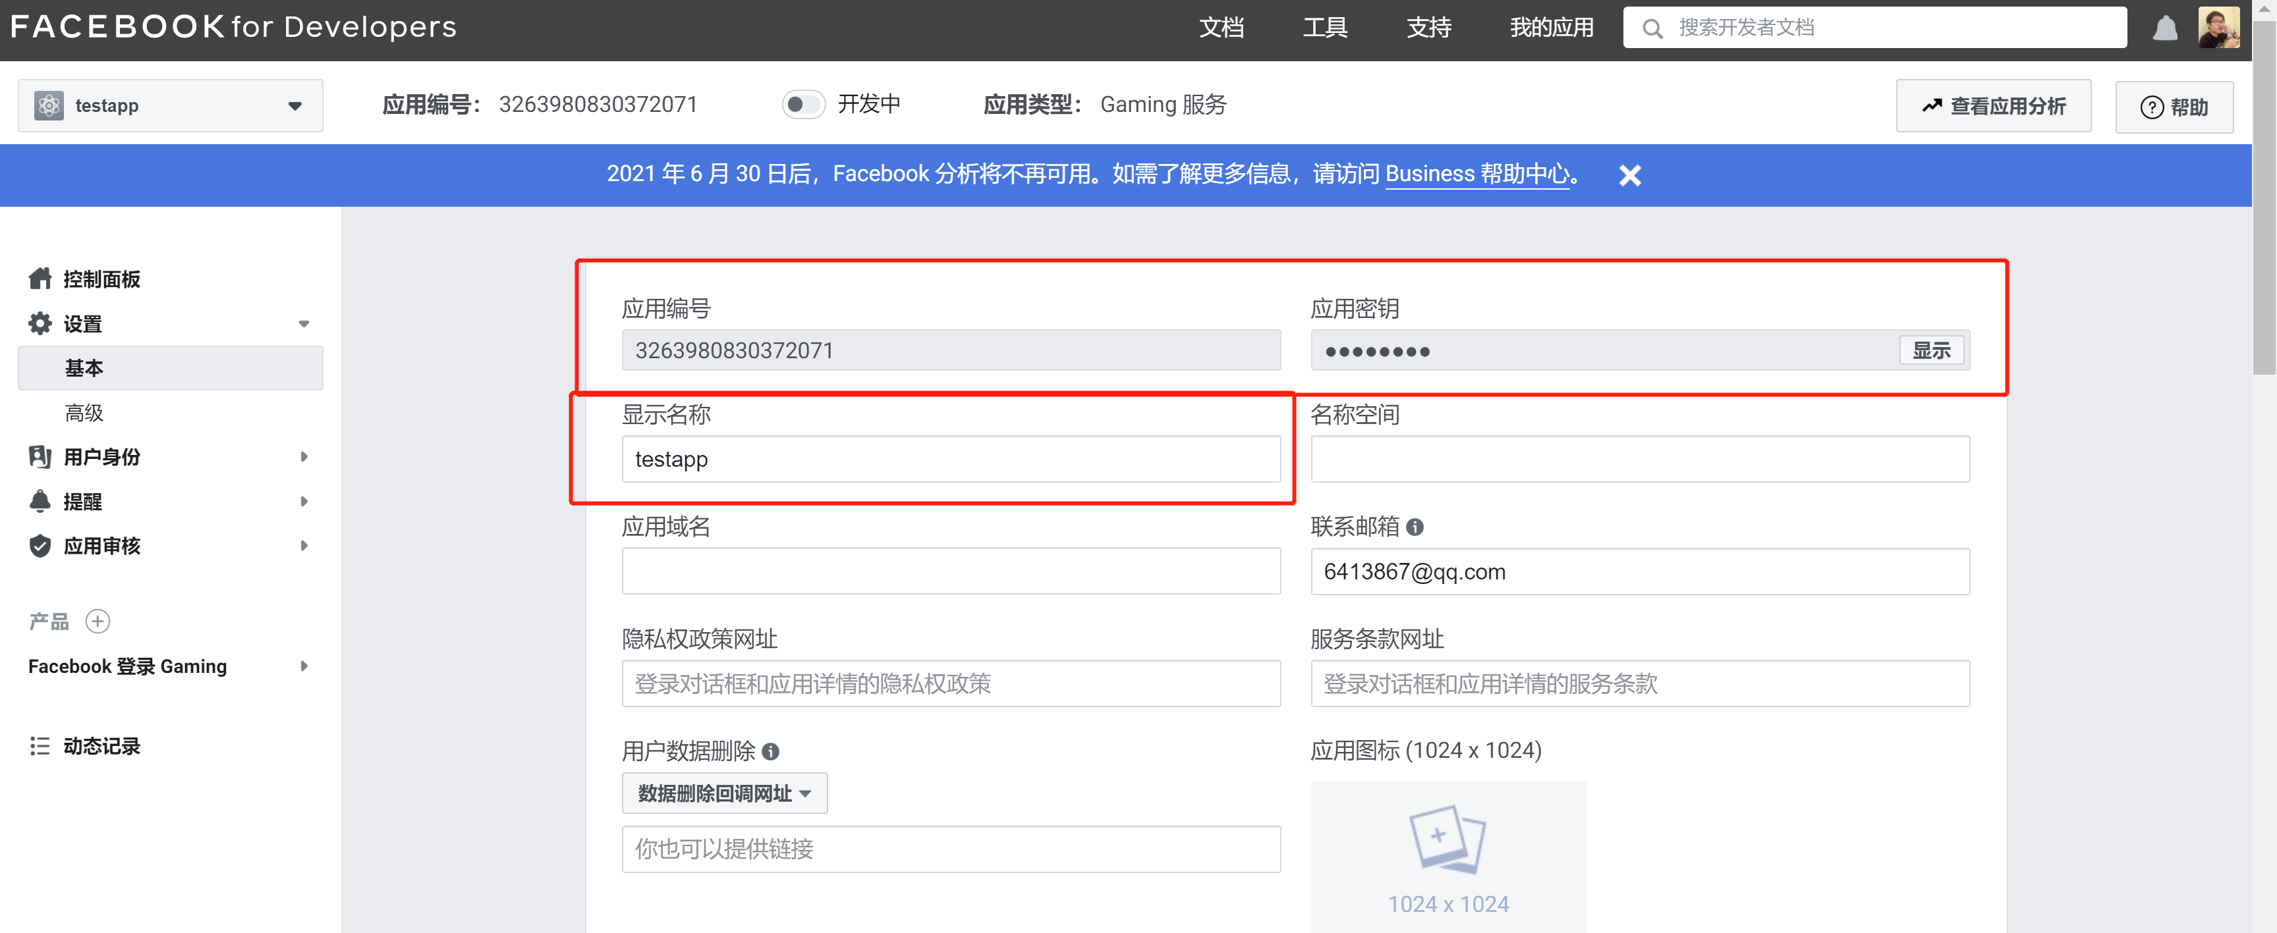This screenshot has height=933, width=2277.
Task: Expand the 用户身份 submenu arrow
Action: (304, 457)
